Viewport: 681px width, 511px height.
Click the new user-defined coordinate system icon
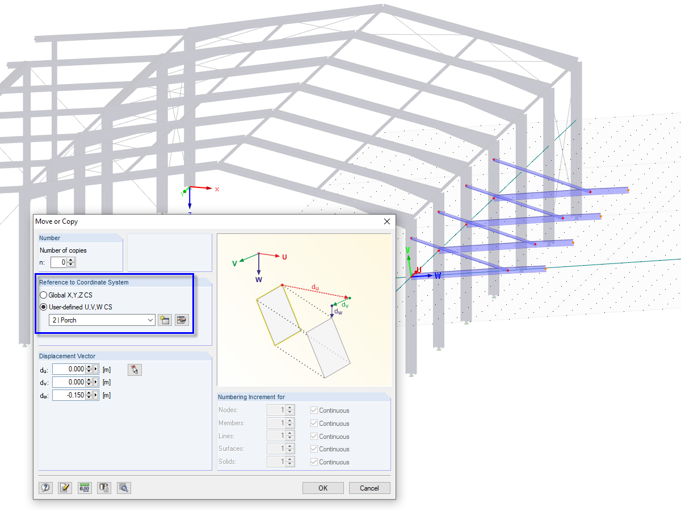pyautogui.click(x=165, y=320)
